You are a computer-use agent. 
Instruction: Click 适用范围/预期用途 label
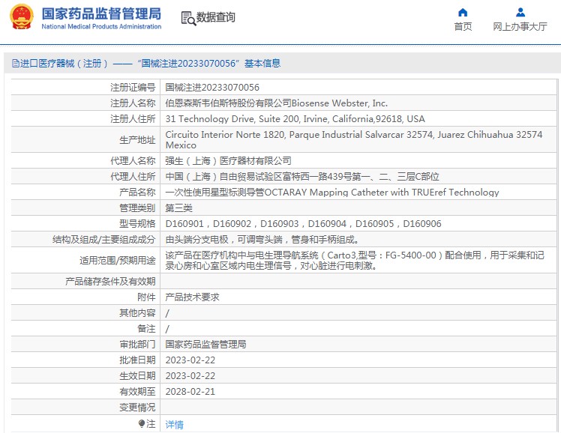117,261
